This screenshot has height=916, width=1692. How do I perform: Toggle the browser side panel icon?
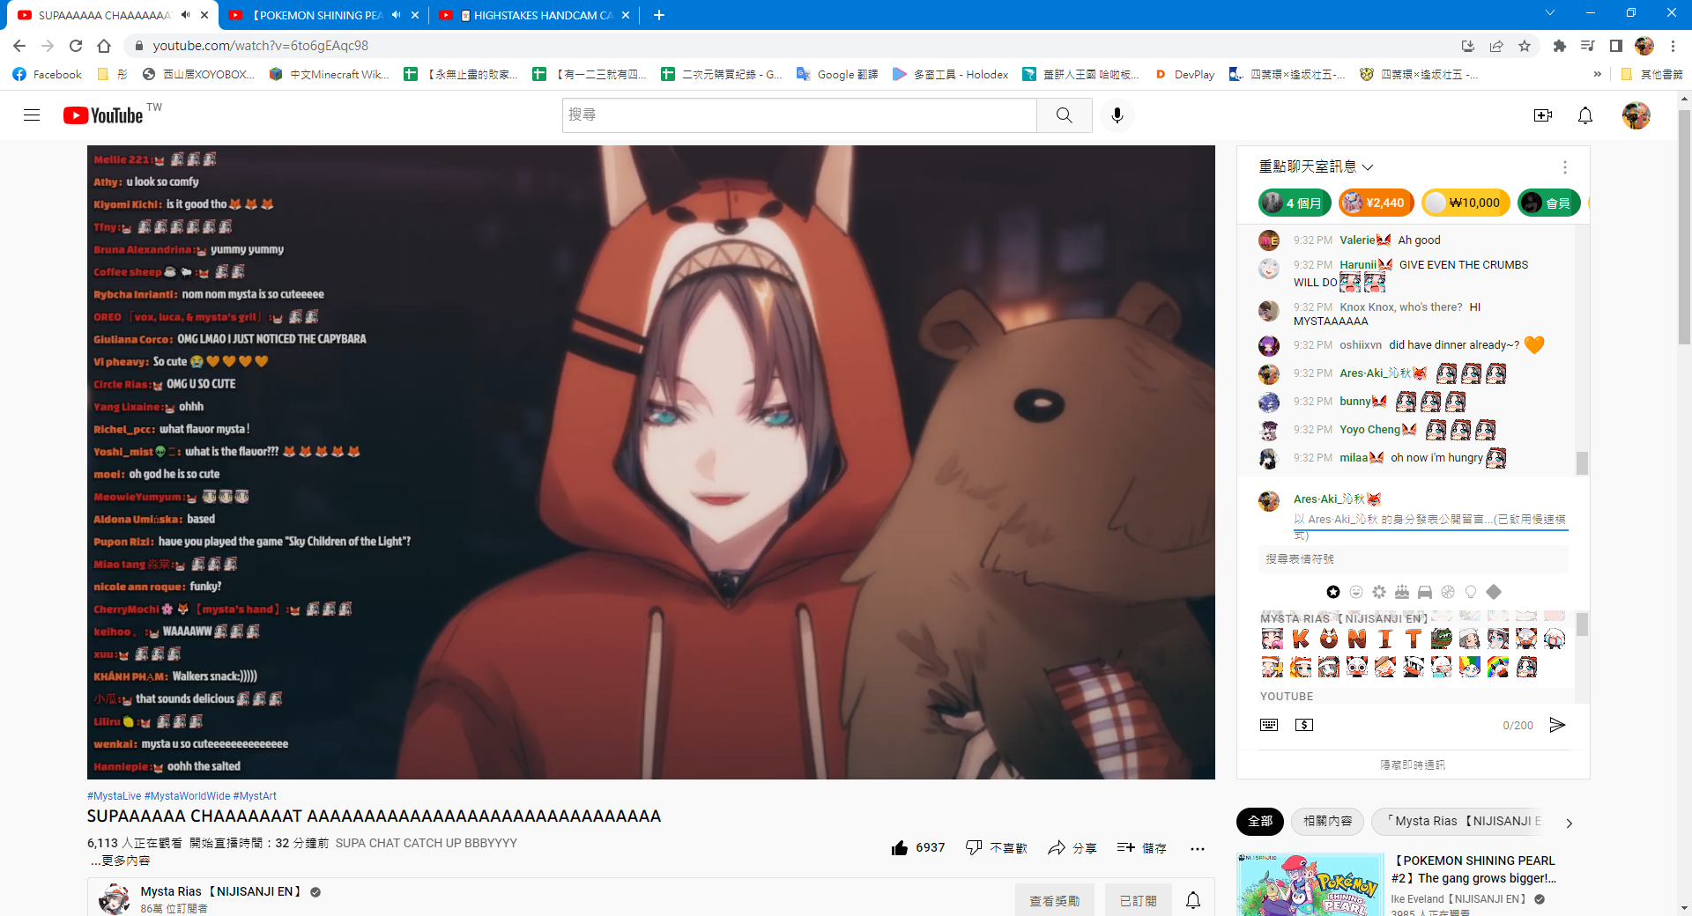1616,46
